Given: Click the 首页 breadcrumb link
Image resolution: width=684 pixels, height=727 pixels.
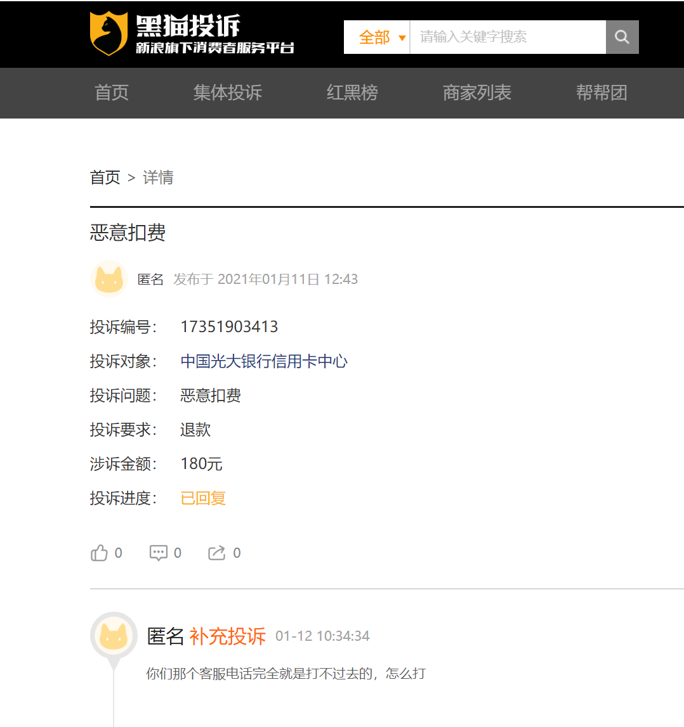Looking at the screenshot, I should tap(105, 177).
